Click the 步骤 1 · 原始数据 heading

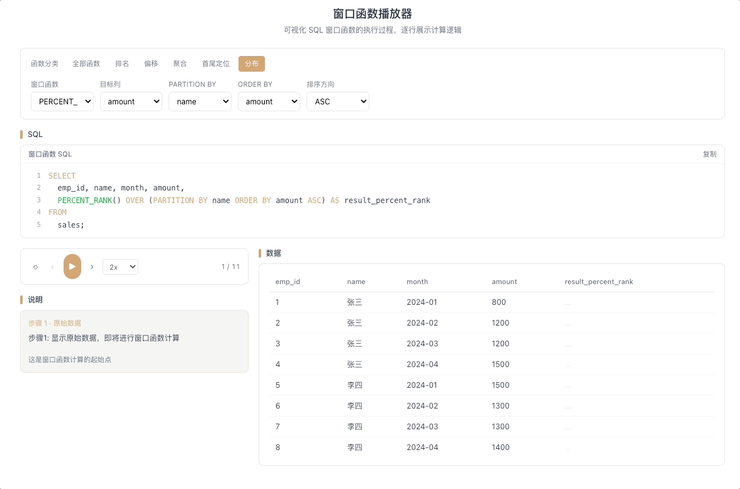pos(55,323)
